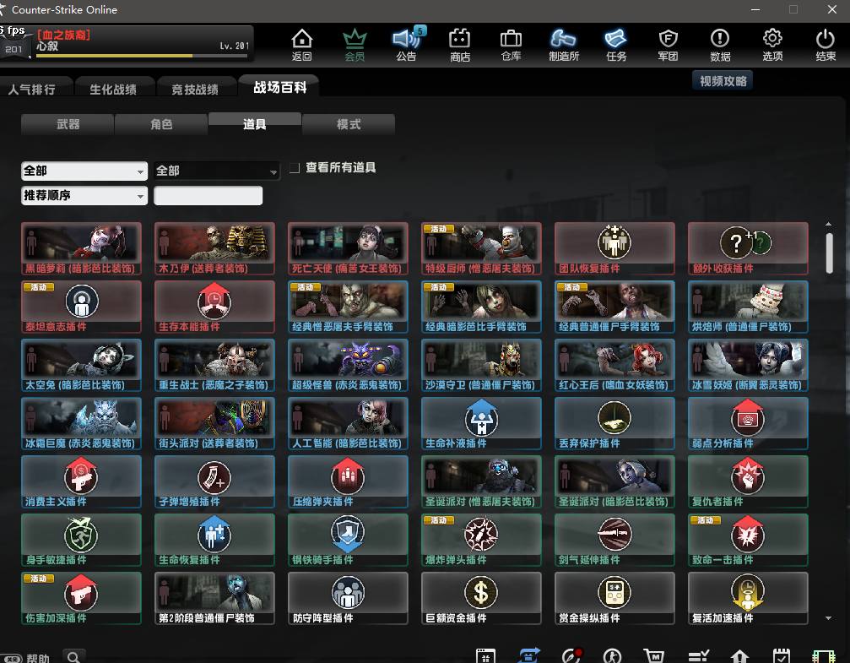Viewport: 850px width, 663px height.
Task: Select 第2阶段普通僵尸装饰 thumbnail
Action: [x=214, y=598]
